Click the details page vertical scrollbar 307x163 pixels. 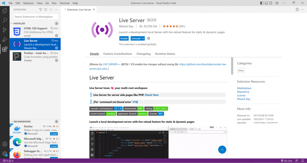(232, 66)
